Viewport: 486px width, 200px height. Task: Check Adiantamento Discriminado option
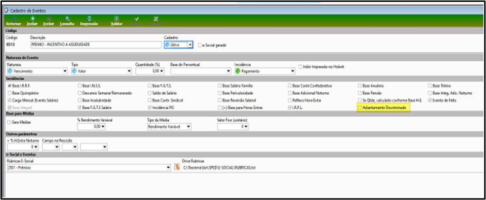360,107
